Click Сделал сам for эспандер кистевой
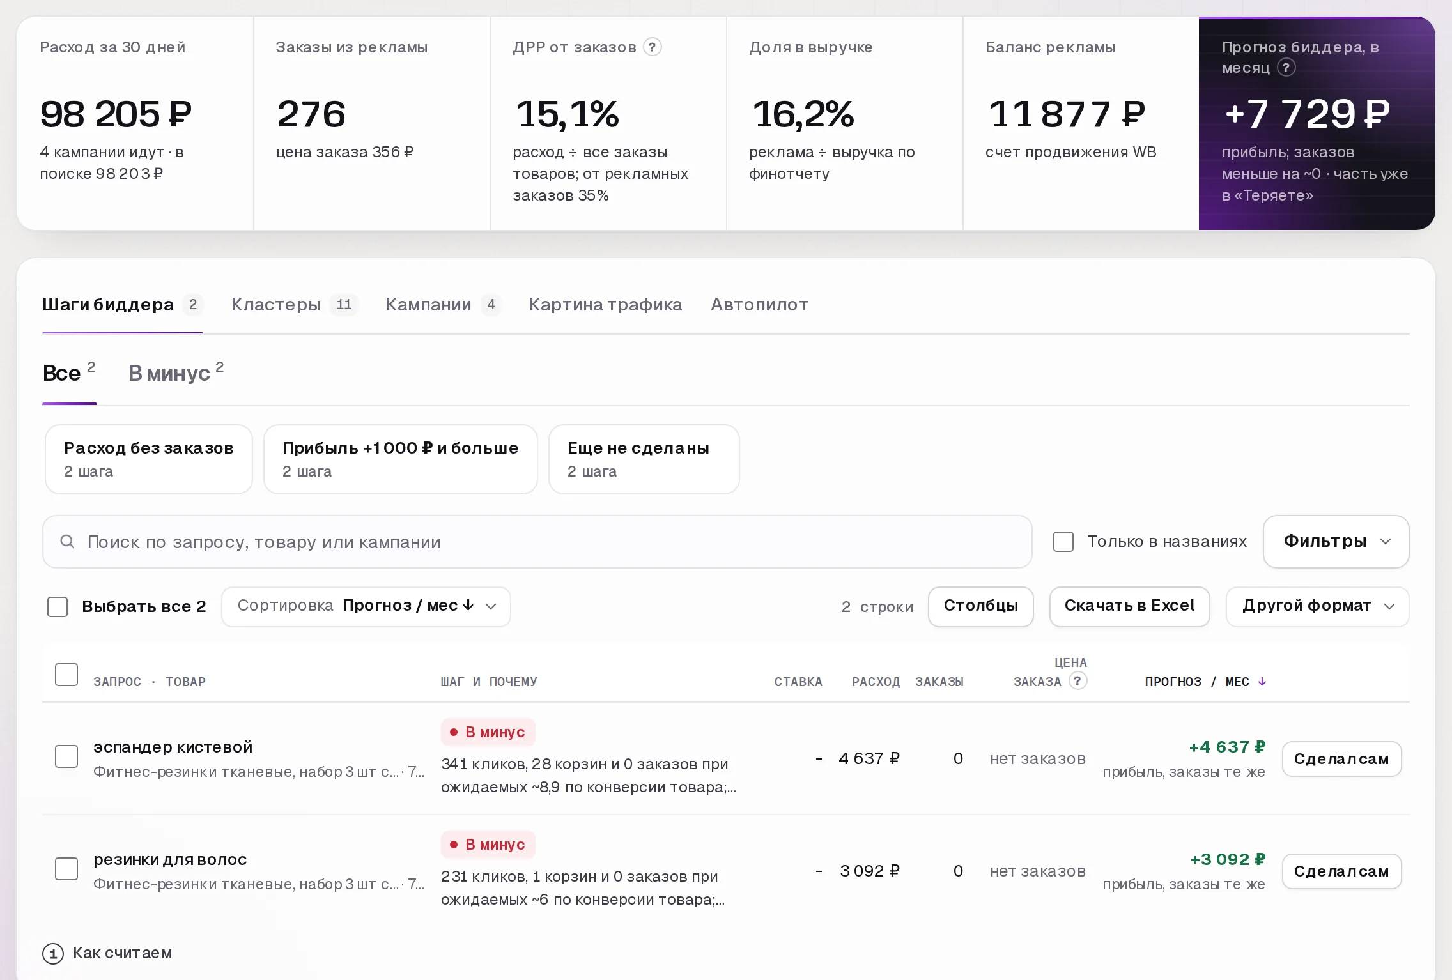Viewport: 1452px width, 980px height. [1342, 759]
